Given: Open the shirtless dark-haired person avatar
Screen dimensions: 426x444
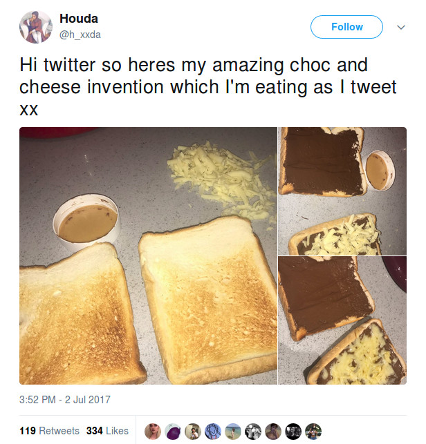Looking at the screenshot, I should 273,432.
